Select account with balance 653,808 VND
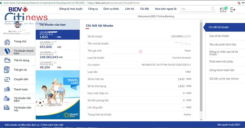The height and width of the screenshot is (128, 245). pos(58,45)
